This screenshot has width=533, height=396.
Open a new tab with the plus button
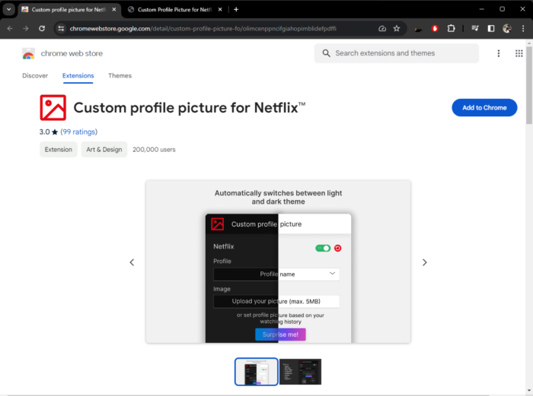click(236, 10)
